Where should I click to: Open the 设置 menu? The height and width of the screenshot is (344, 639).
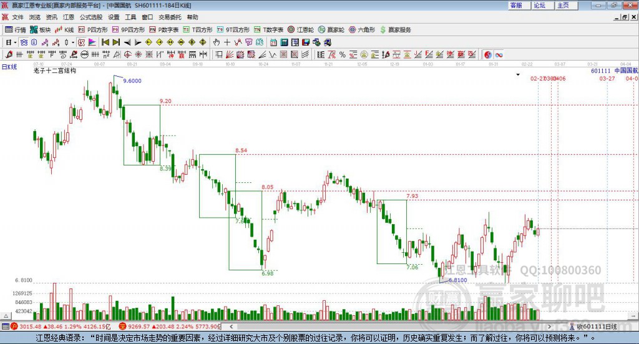point(114,17)
